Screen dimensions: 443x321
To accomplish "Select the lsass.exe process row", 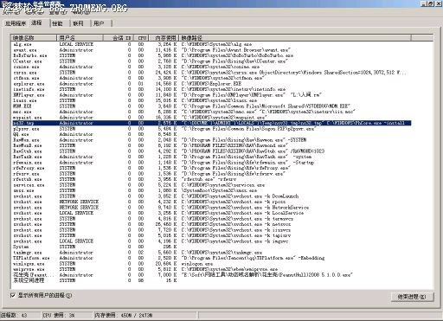I will click(x=211, y=100).
